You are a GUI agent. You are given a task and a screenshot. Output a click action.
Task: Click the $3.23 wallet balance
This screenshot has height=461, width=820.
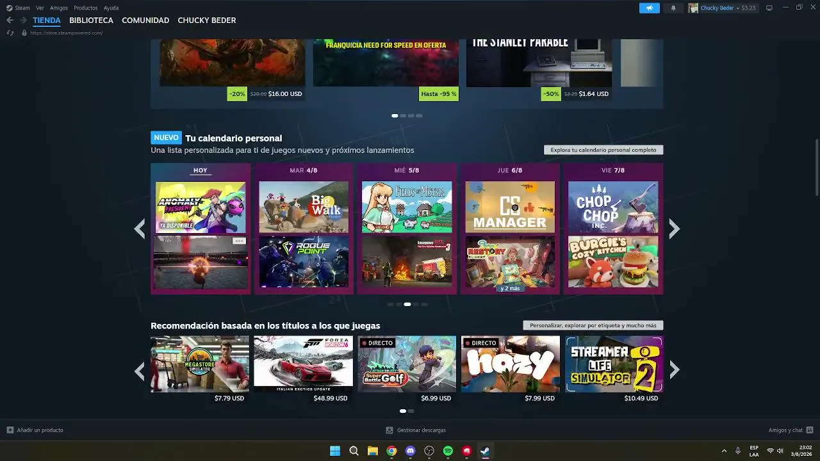[x=748, y=8]
